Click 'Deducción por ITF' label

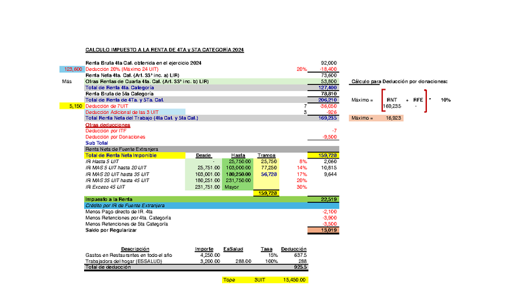106,131
